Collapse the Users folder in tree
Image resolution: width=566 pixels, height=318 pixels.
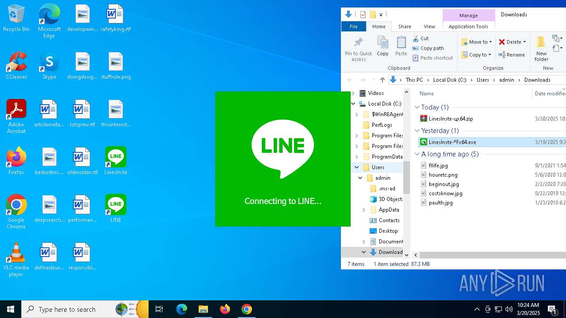pyautogui.click(x=357, y=167)
